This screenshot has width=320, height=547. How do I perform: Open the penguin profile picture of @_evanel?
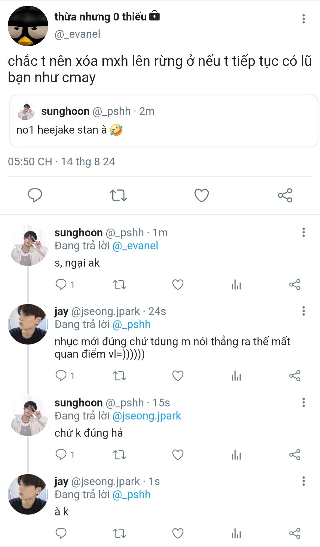click(28, 26)
